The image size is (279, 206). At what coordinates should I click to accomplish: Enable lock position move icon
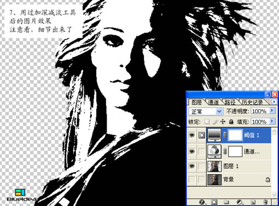(223, 122)
